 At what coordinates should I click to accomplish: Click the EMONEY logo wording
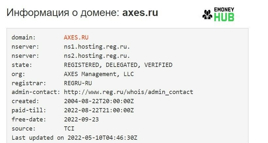tap(224, 9)
